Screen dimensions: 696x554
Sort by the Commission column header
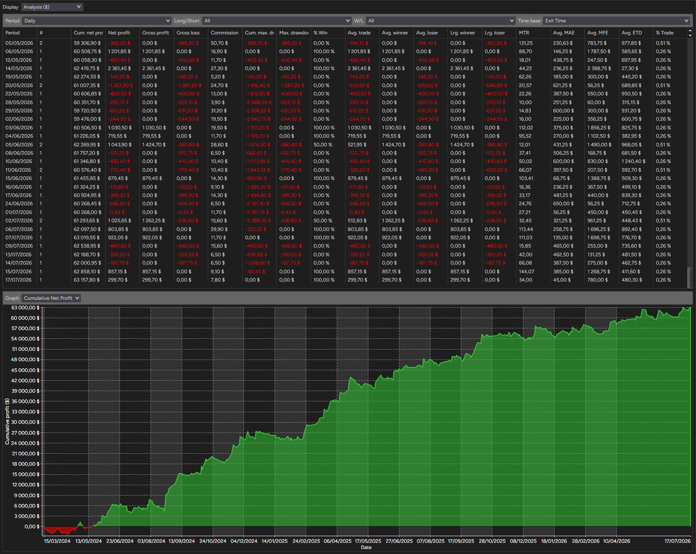225,33
